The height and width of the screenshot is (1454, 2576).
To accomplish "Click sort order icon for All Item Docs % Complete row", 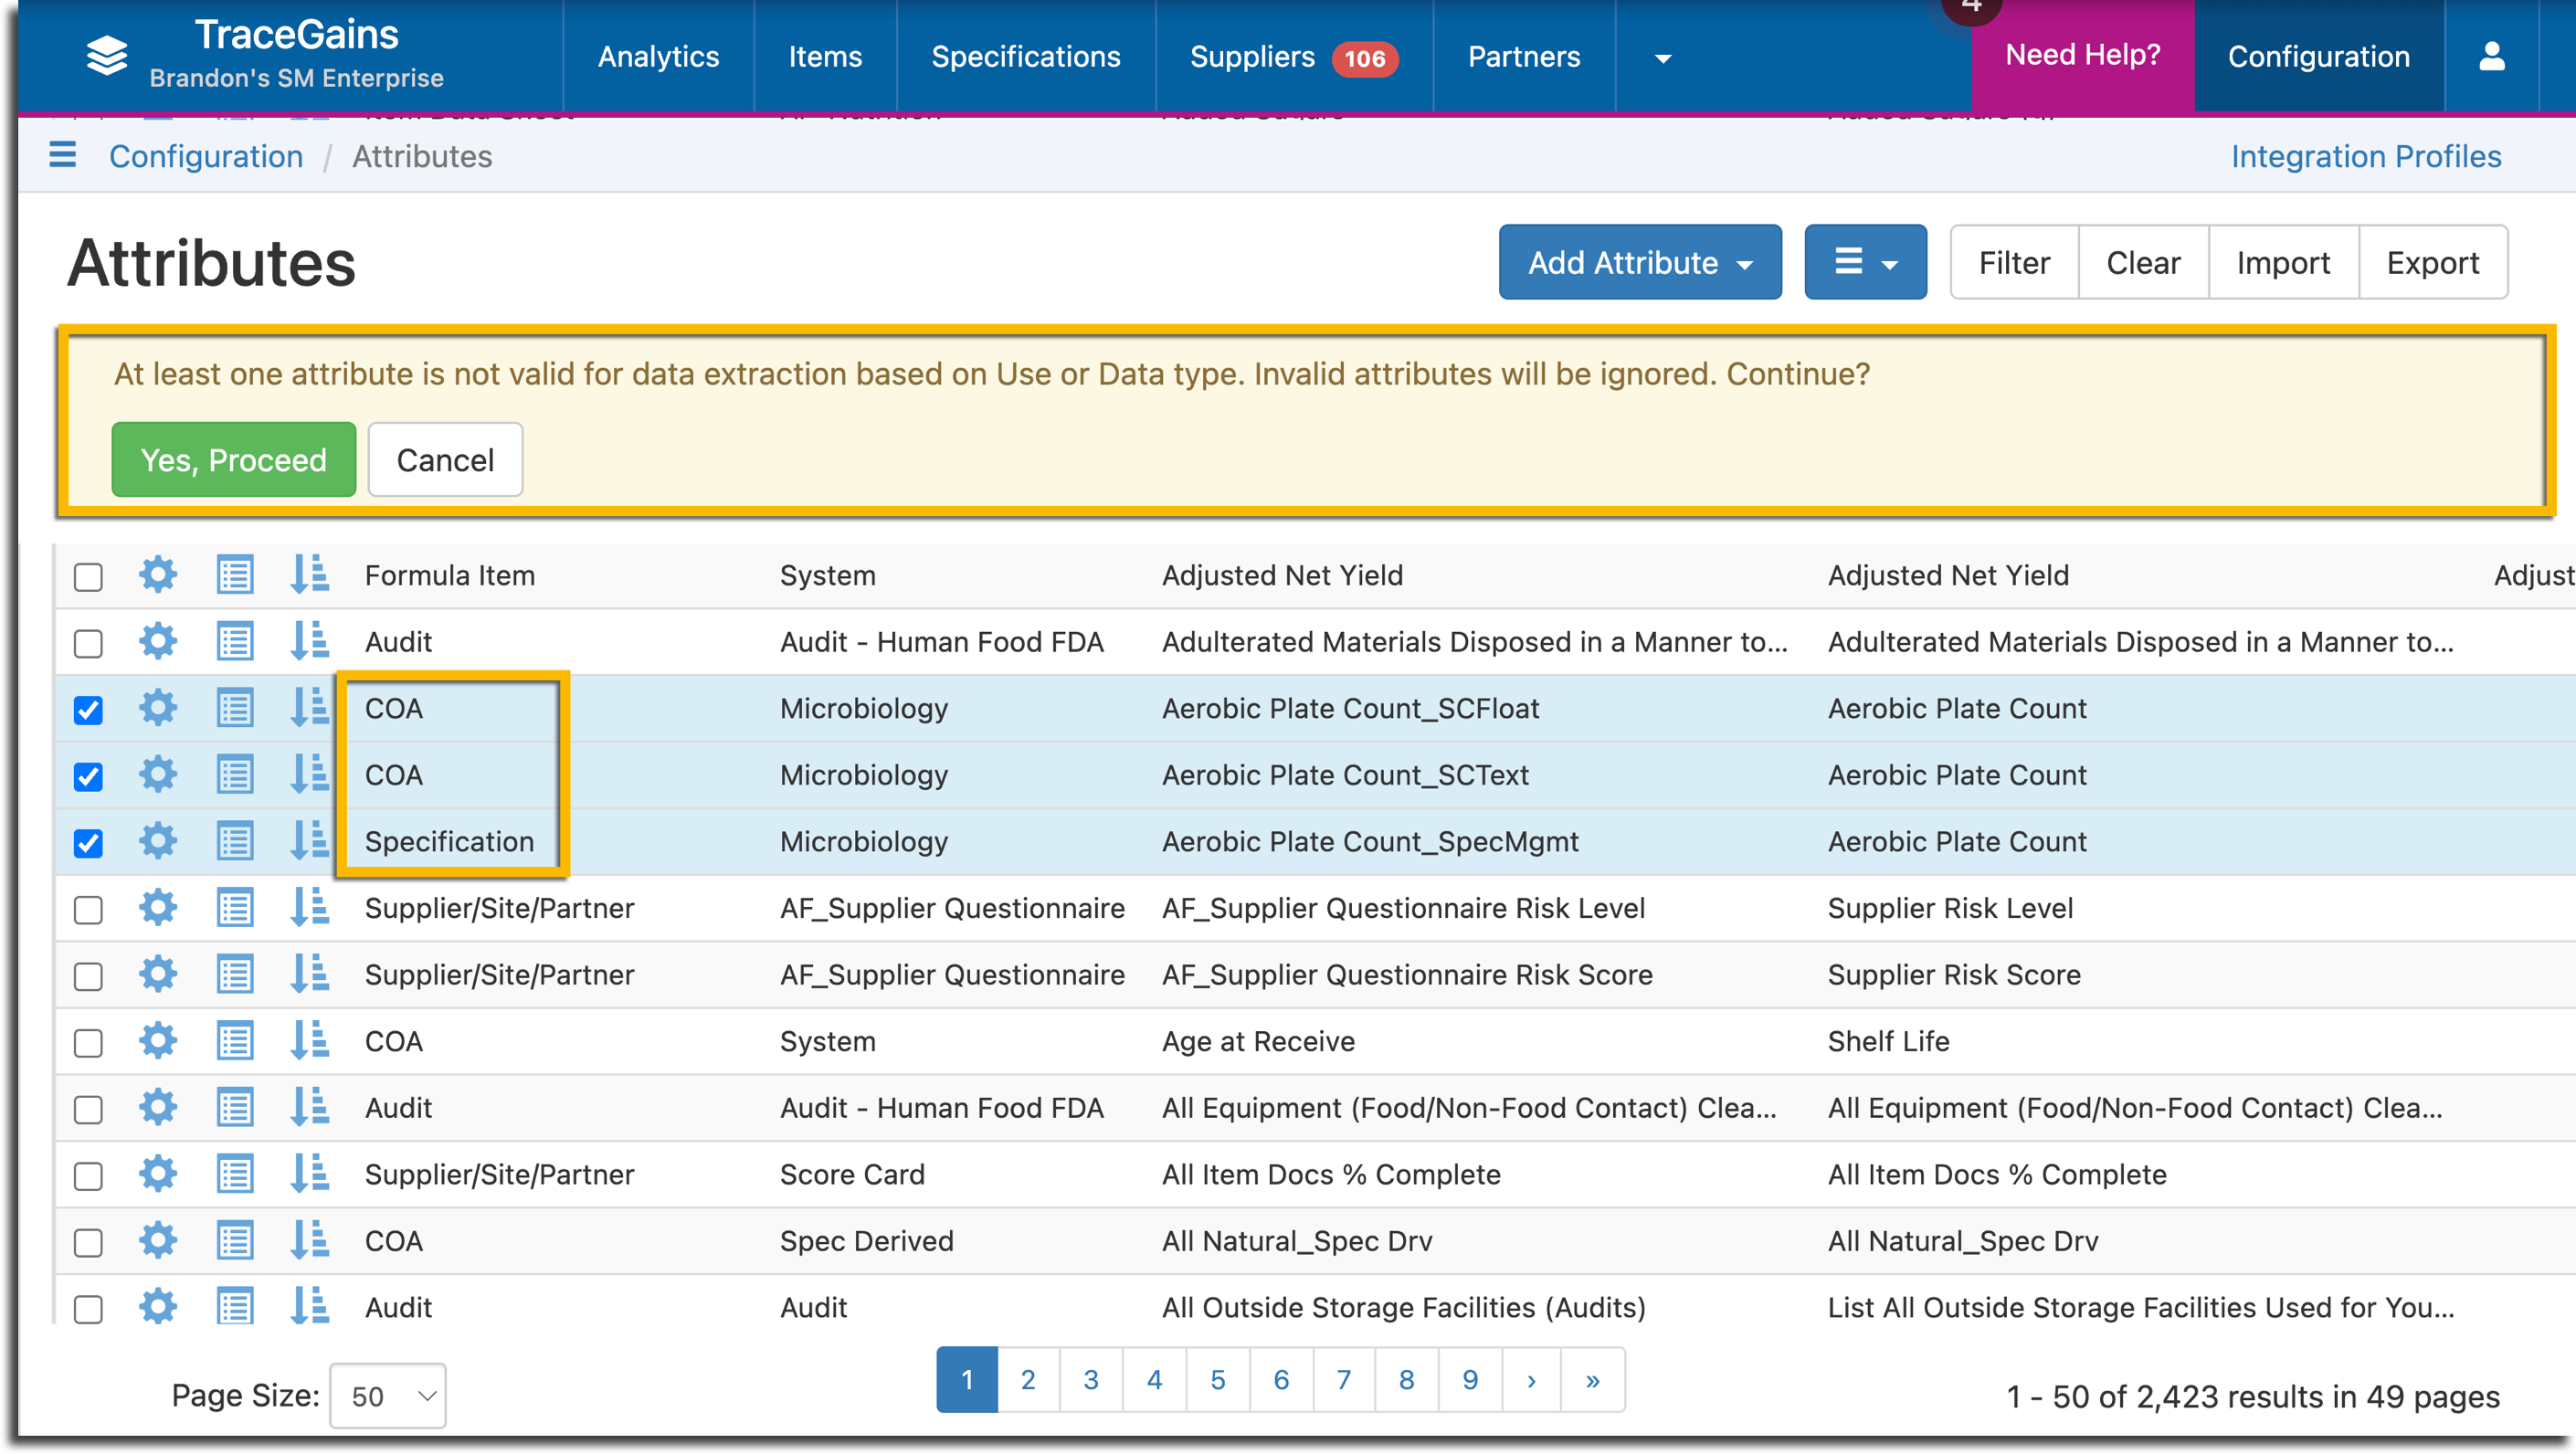I will click(x=309, y=1174).
